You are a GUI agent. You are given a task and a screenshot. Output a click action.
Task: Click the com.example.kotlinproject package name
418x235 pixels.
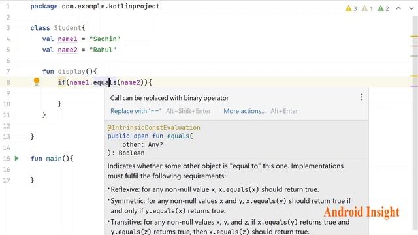point(110,6)
